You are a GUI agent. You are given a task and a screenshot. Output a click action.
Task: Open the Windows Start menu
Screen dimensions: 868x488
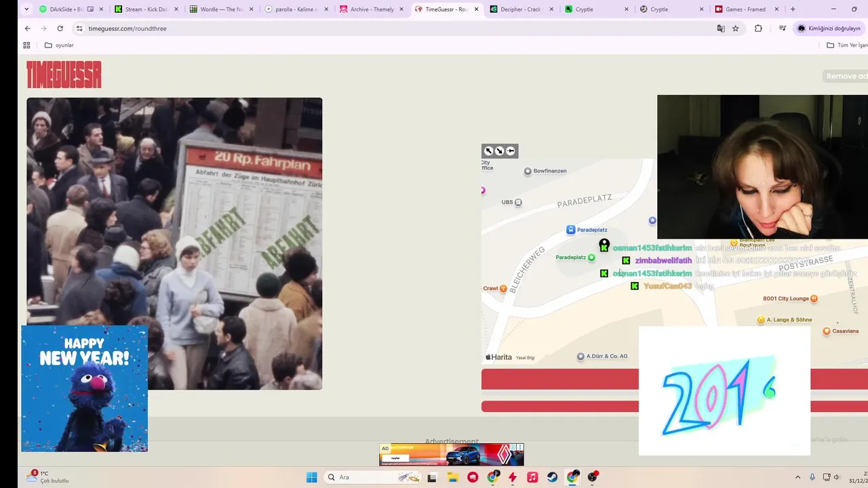pyautogui.click(x=312, y=477)
